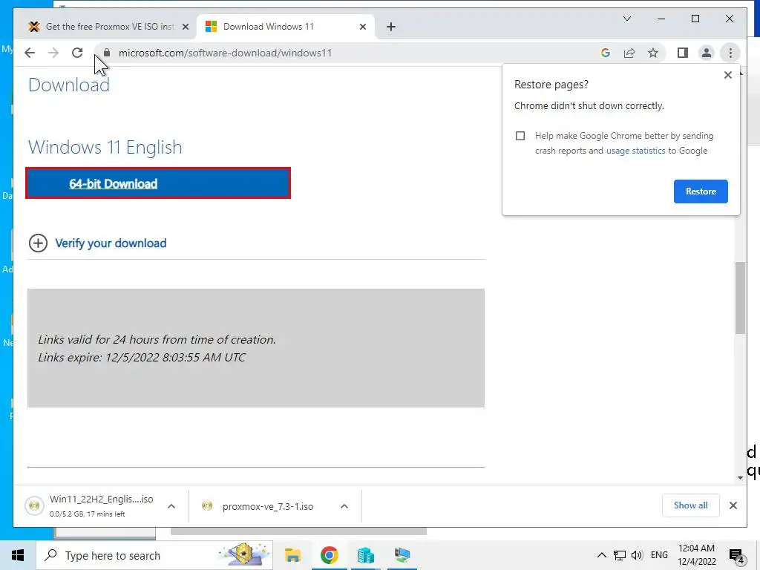Open the proxmox-ve_7.3-1.iso downloaded file
This screenshot has width=760, height=570.
(x=266, y=506)
